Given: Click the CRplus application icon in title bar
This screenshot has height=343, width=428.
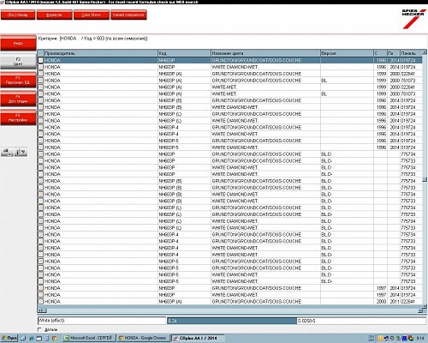Looking at the screenshot, I should (x=3, y=2).
